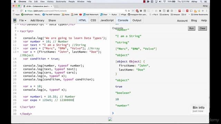Open the Apple menu
Viewport: 221px width, 124px height.
pyautogui.click(x=15, y=1)
